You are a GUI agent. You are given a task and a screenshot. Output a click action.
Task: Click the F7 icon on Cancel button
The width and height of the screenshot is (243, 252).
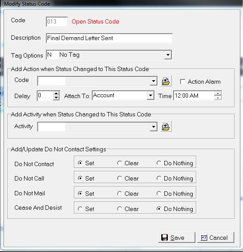204,238
